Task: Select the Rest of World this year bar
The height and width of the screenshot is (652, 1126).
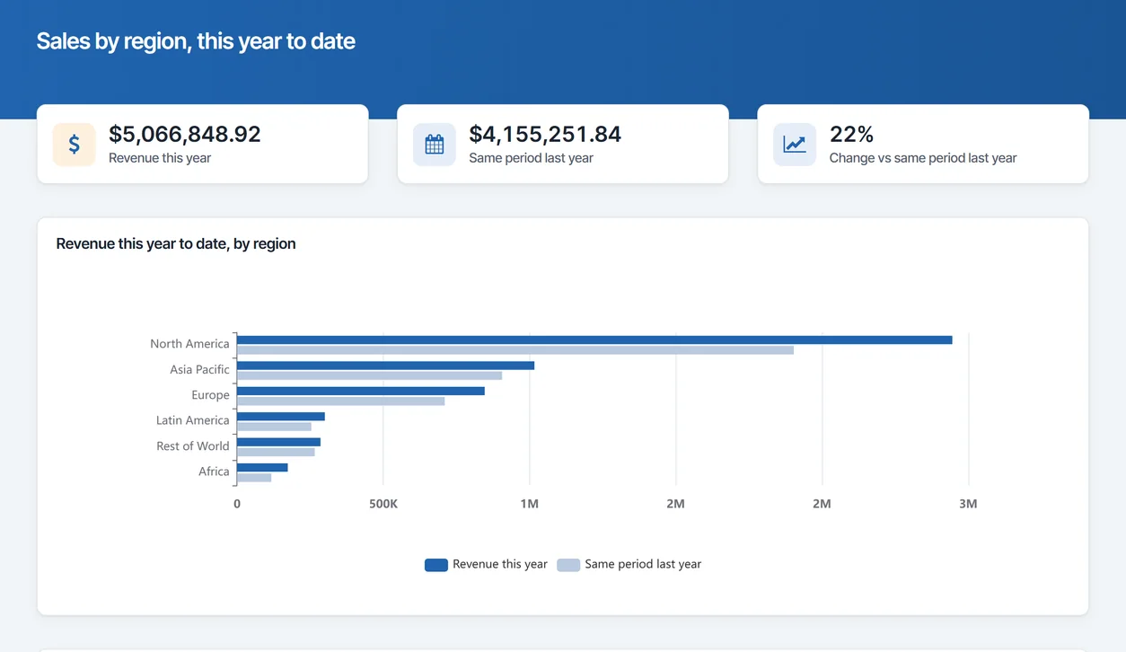Action: 278,442
